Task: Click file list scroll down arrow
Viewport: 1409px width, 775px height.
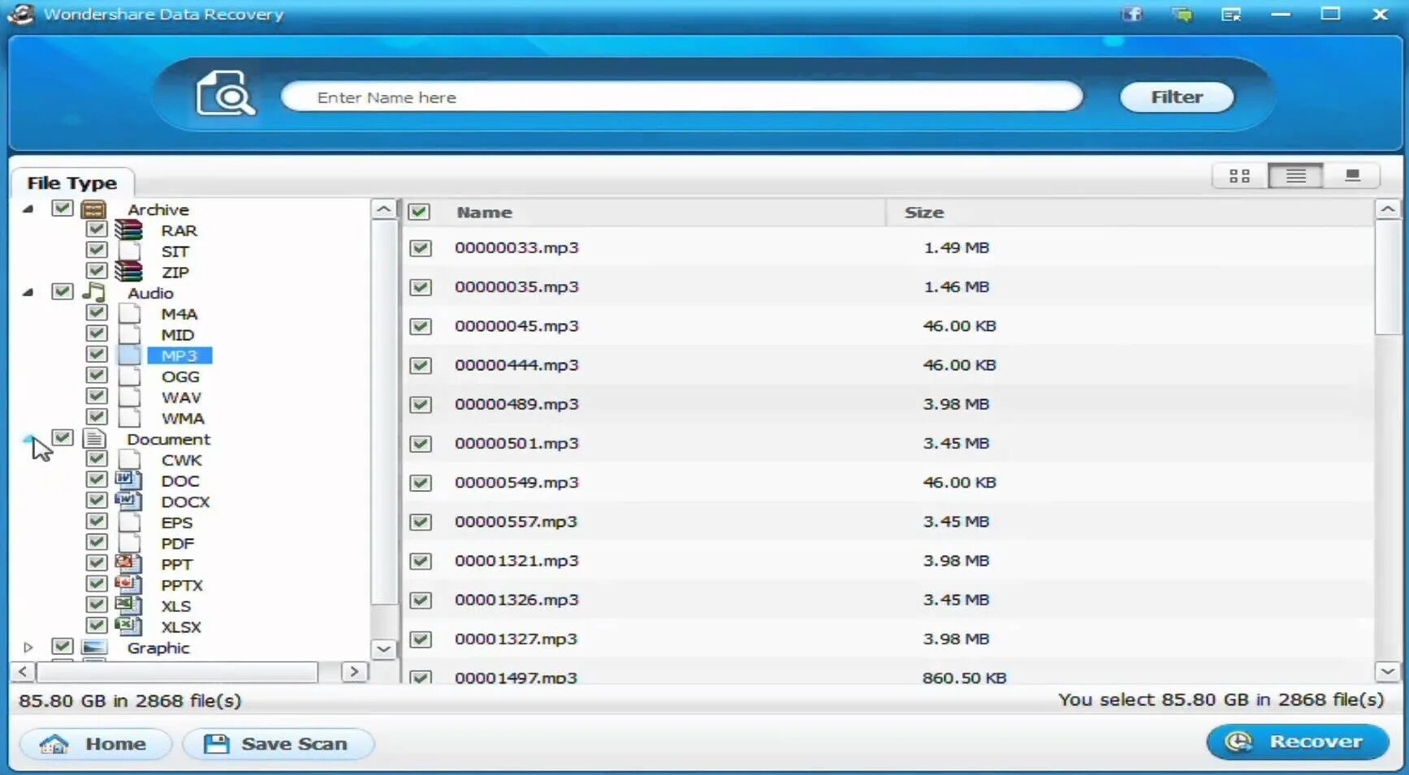Action: (1388, 672)
